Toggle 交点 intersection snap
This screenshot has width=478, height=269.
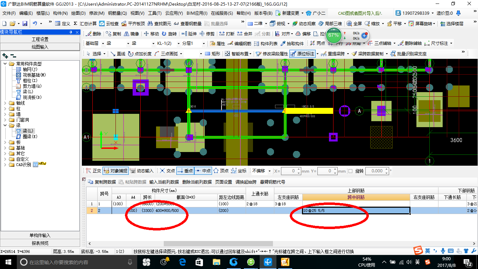(x=167, y=171)
